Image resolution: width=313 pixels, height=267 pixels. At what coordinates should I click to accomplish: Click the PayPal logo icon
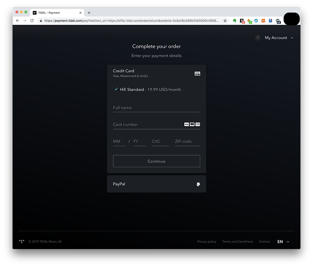198,184
